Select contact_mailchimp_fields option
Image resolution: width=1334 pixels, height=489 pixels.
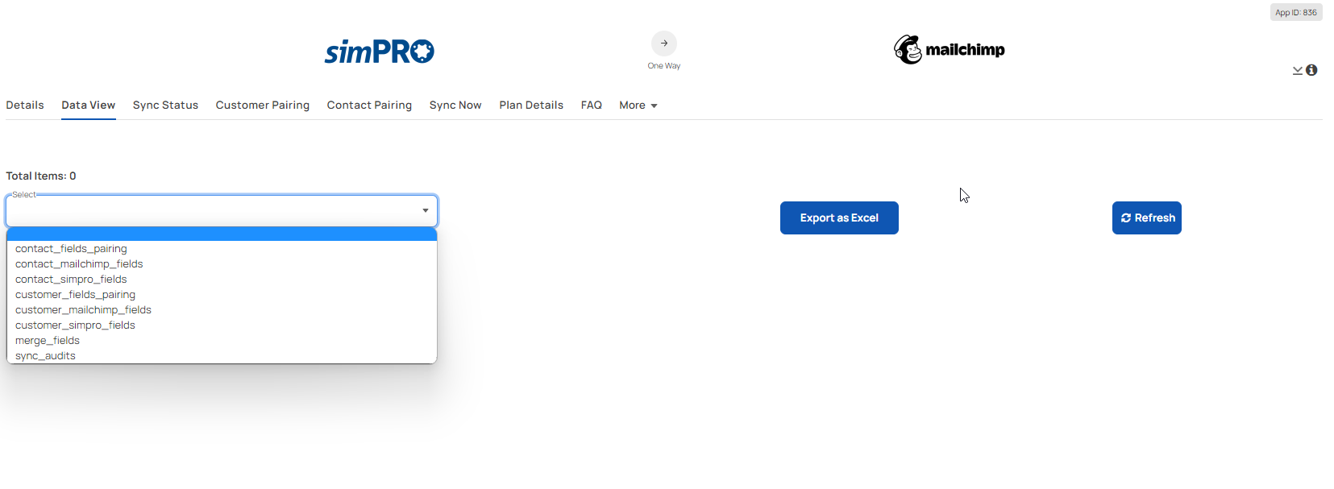pos(222,264)
